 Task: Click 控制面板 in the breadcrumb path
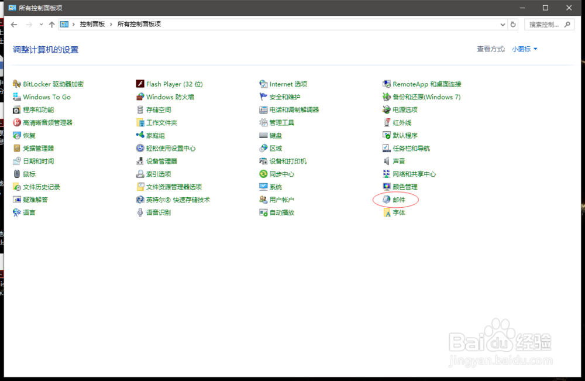click(x=94, y=24)
